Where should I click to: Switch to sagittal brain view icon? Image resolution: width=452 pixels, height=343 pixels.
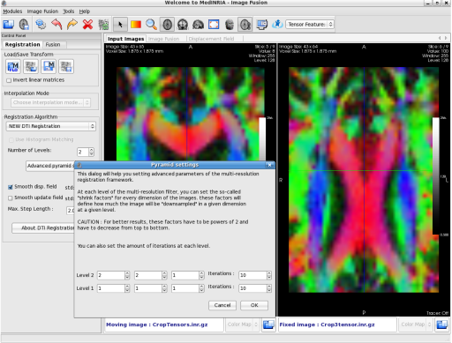pos(198,24)
